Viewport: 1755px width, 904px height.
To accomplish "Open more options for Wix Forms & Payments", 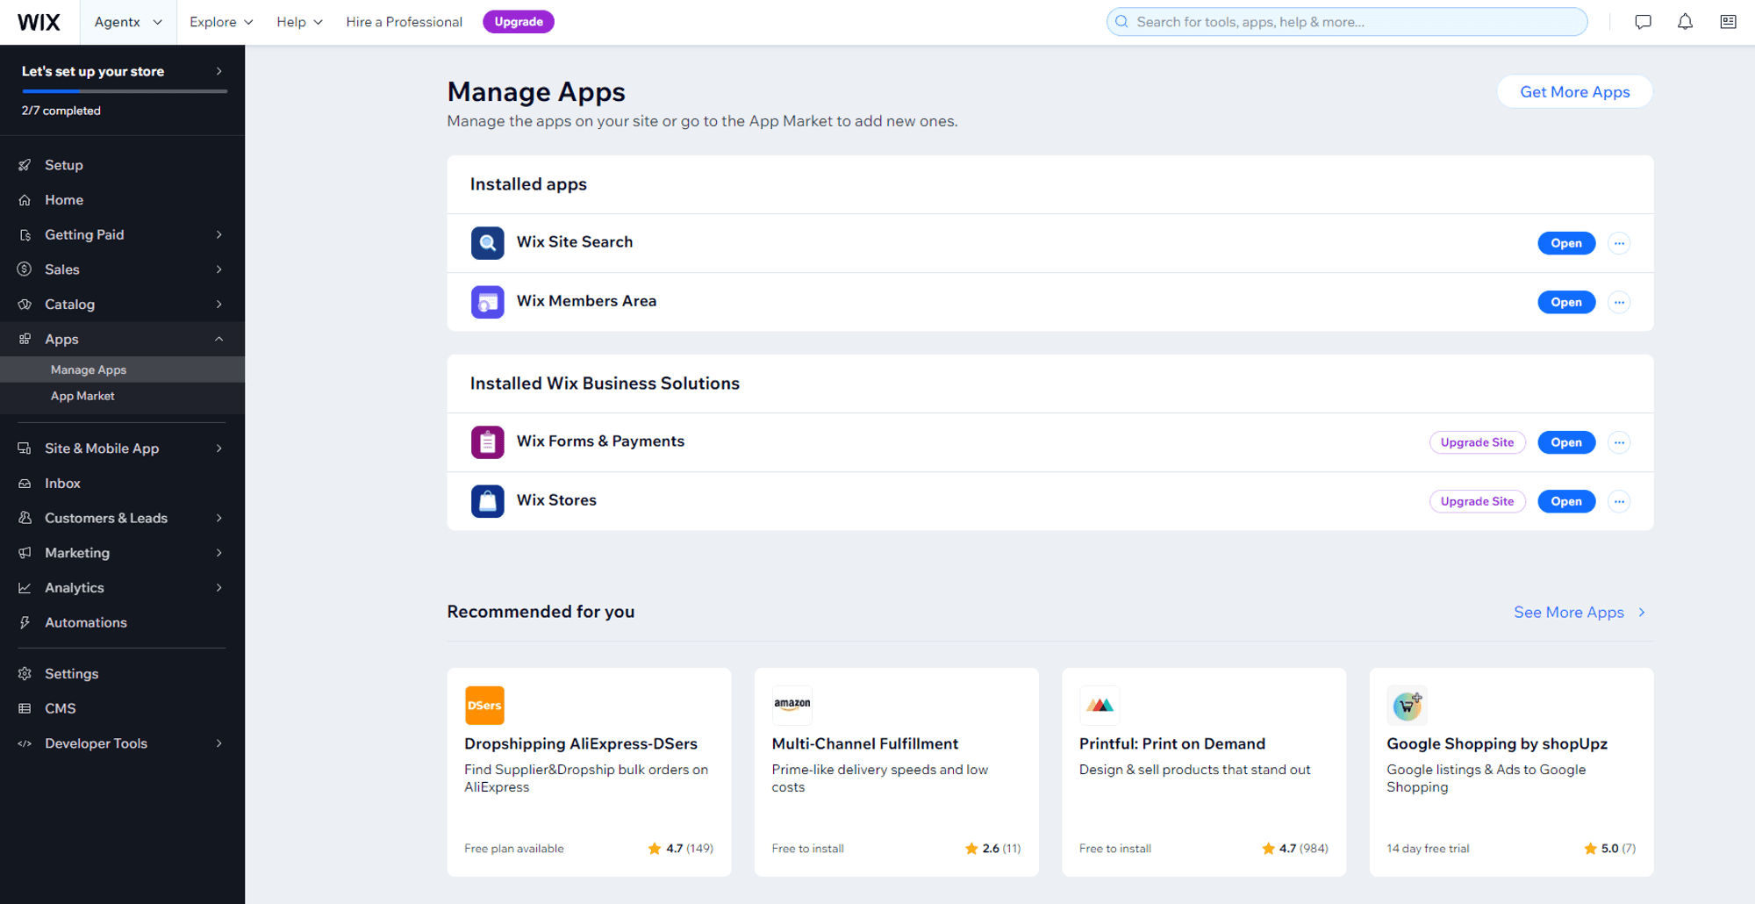I will click(1619, 442).
